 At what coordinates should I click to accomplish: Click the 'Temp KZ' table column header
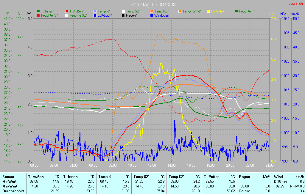click(176, 177)
